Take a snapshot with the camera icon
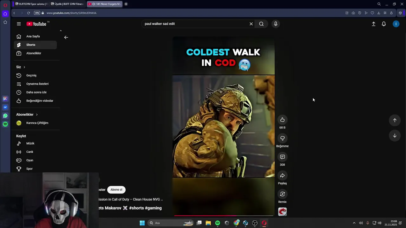406x228 pixels. pyautogui.click(x=353, y=13)
